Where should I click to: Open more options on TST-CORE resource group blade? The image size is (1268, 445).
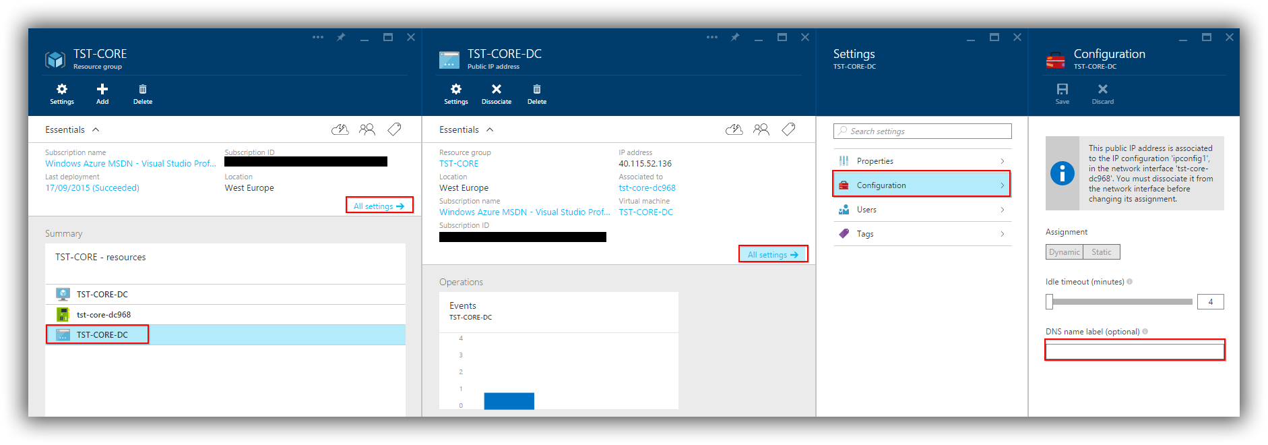(x=318, y=37)
